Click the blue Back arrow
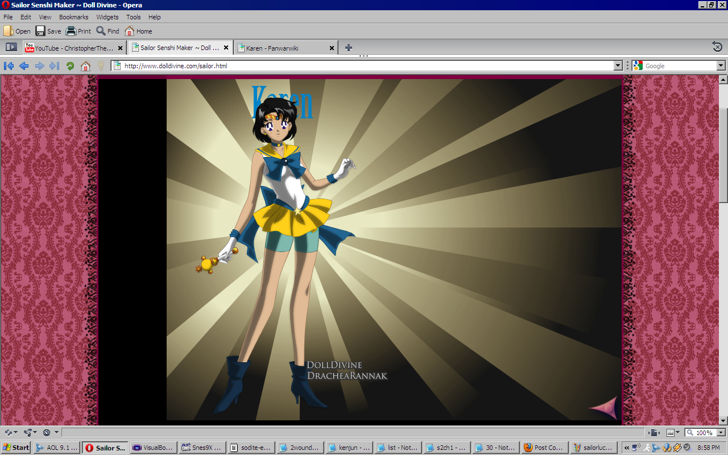The width and height of the screenshot is (728, 455). (24, 66)
